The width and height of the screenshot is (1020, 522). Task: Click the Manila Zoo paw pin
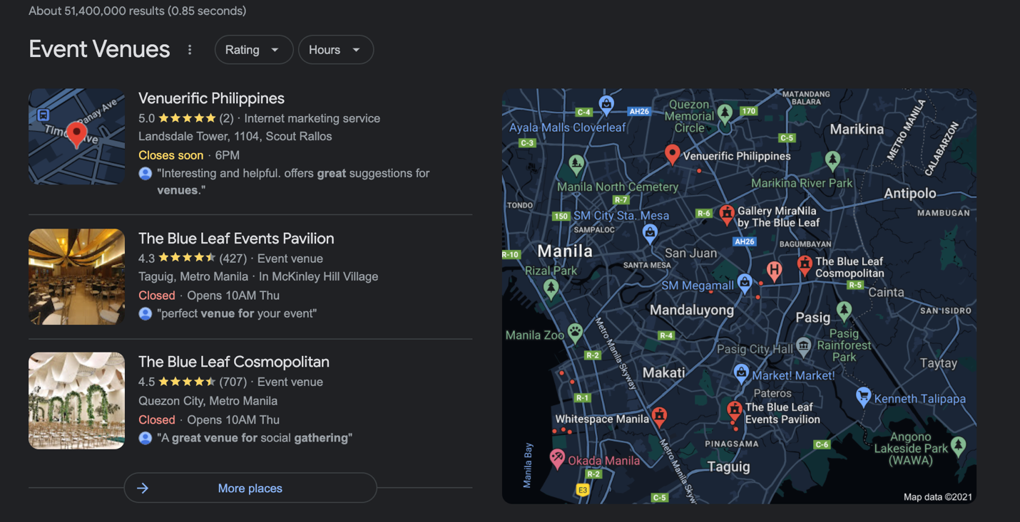(x=575, y=333)
